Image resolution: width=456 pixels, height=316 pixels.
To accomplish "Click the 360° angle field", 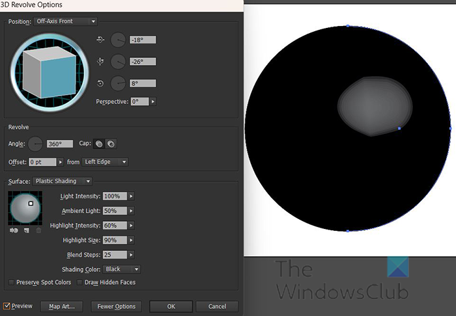I will tap(60, 144).
